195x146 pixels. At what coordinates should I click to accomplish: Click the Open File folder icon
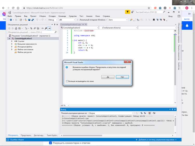point(26,20)
